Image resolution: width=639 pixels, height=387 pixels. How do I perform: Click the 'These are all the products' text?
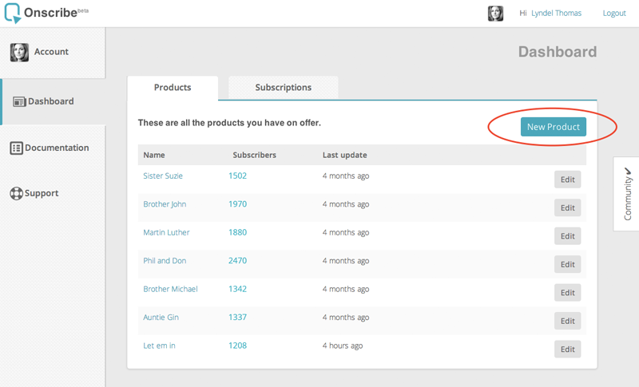(x=229, y=123)
